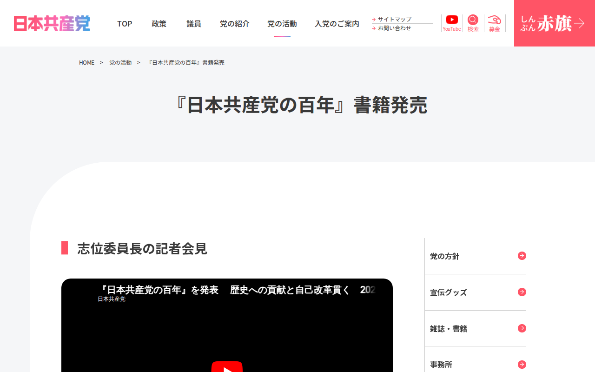Click the 日本共産党 logo

(x=52, y=23)
